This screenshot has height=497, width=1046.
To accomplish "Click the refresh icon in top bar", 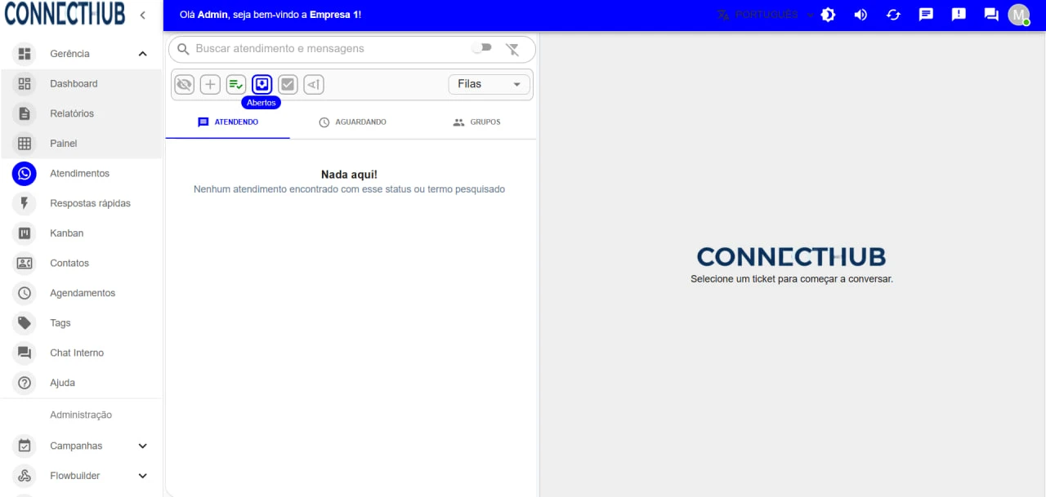I will tap(893, 15).
